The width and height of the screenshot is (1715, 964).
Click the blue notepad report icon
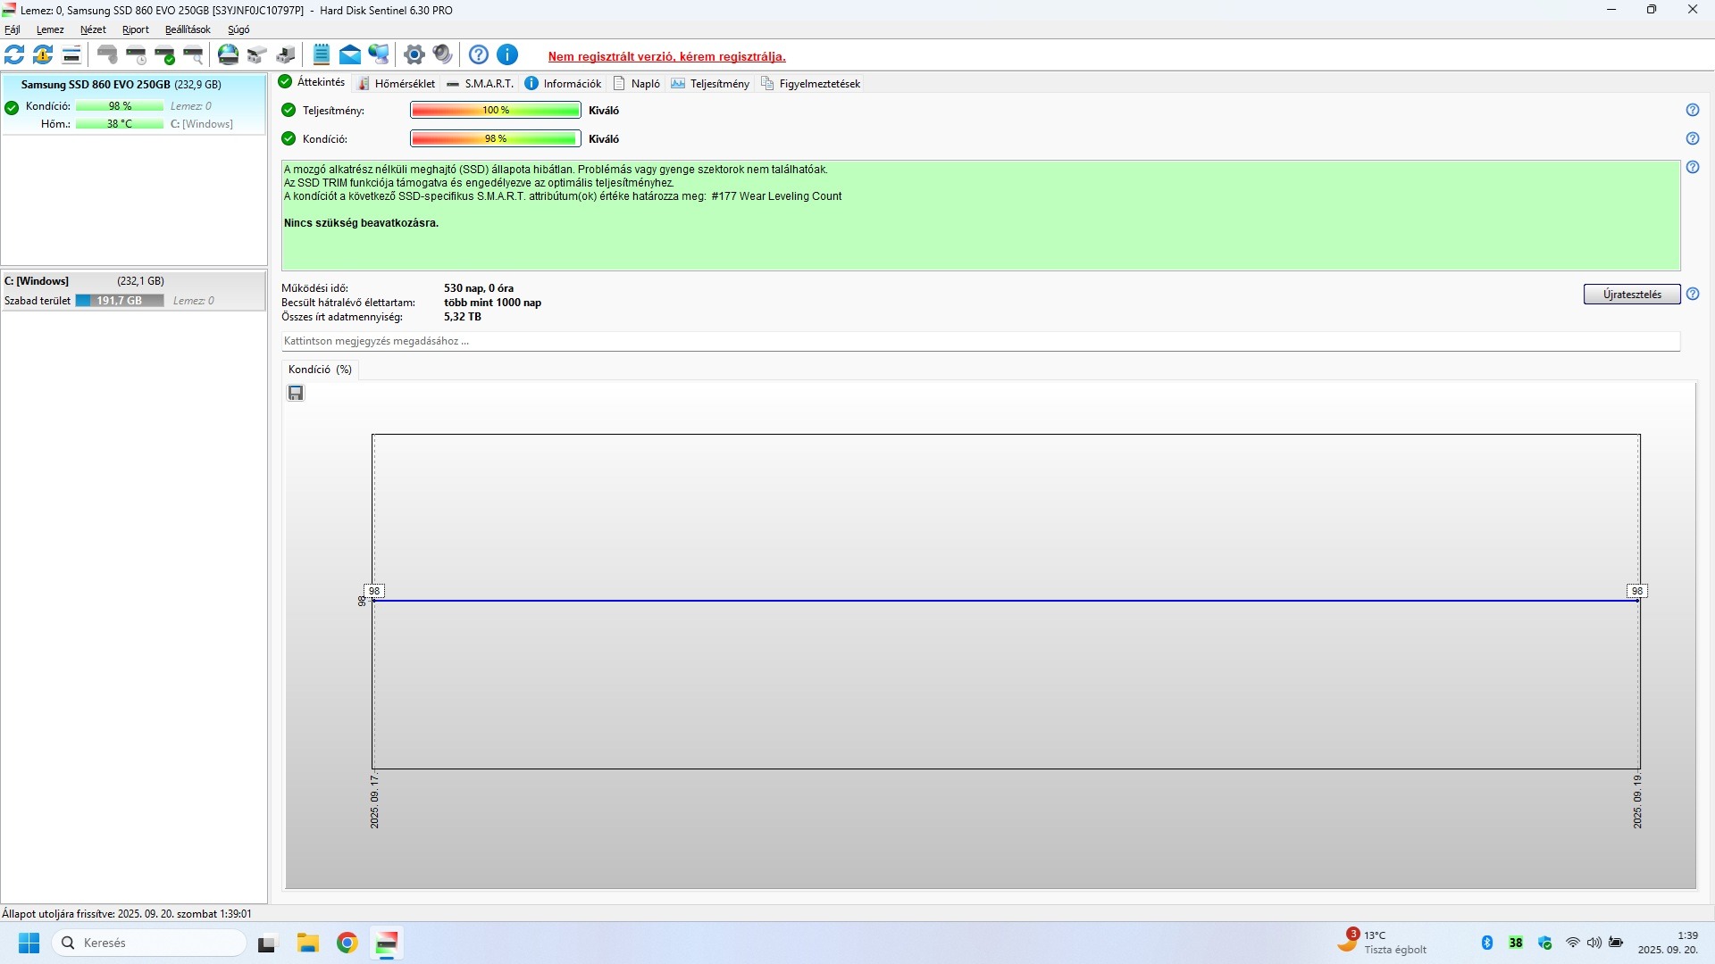click(322, 55)
